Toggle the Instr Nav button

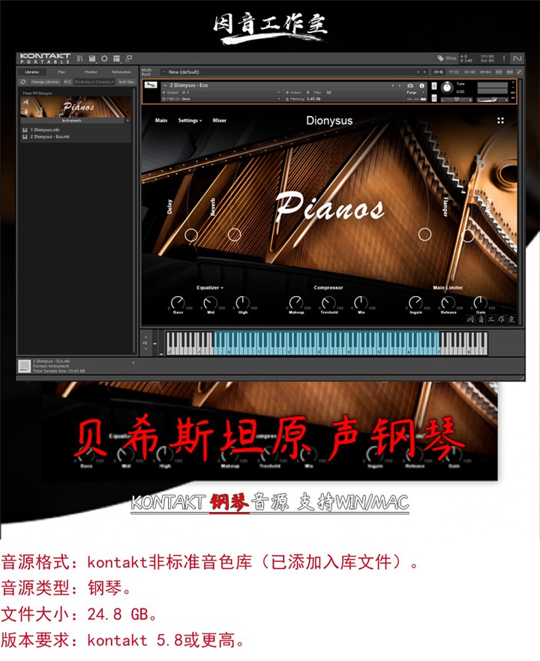[x=126, y=82]
